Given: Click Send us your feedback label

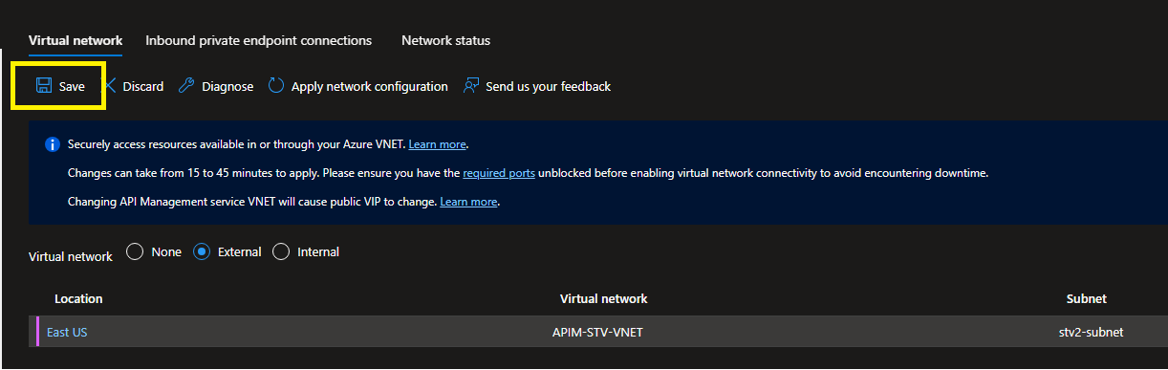Looking at the screenshot, I should [549, 86].
